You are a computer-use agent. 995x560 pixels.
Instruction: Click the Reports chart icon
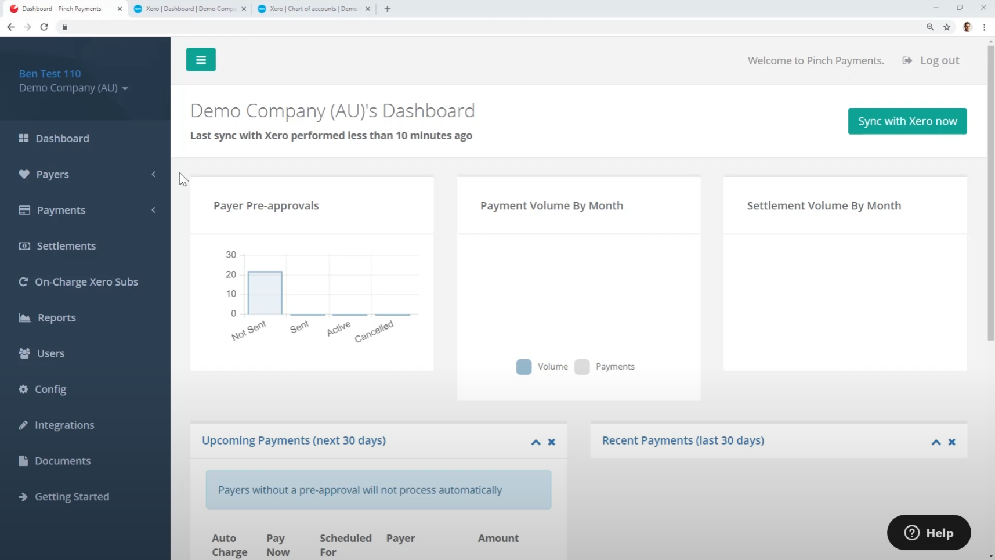[x=24, y=317]
